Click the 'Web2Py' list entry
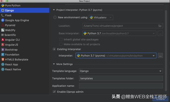Screen dimensions: 170x102 coord(25,30)
